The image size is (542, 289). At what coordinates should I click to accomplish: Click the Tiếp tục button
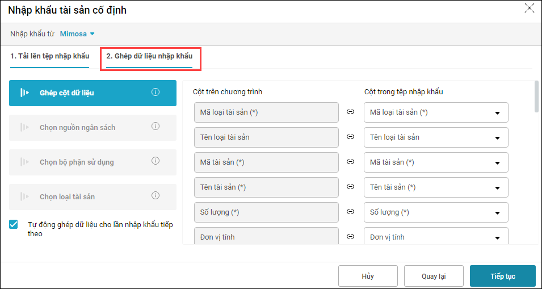[502, 276]
